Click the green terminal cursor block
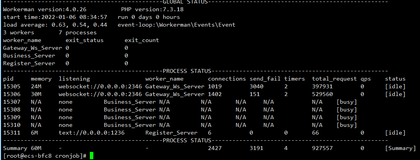Viewport: 420px width, 160px height. pyautogui.click(x=92, y=156)
